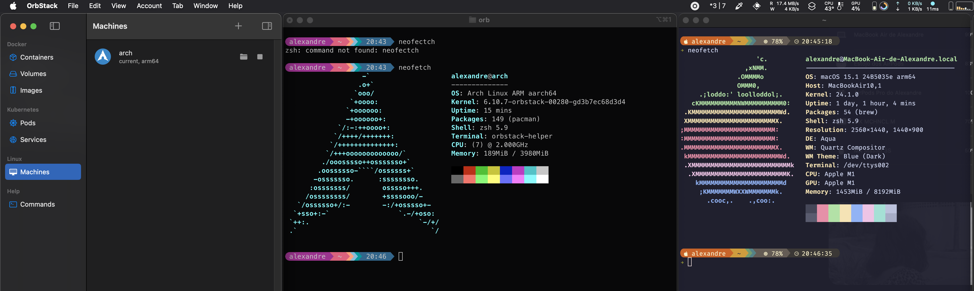Click 'Resolution: 2560x1440, 1440x900' line
974x291 pixels.
coord(864,130)
